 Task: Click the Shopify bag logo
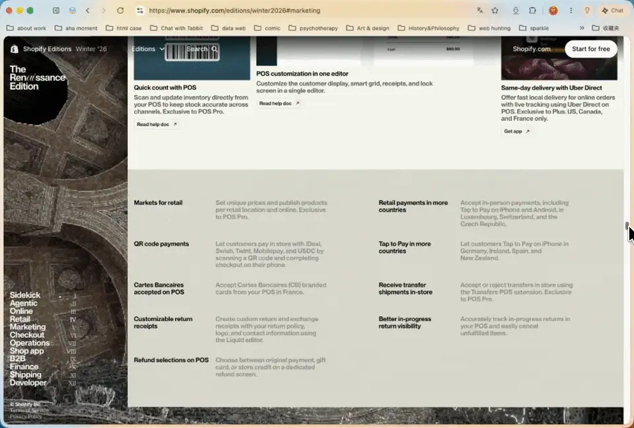click(x=15, y=49)
